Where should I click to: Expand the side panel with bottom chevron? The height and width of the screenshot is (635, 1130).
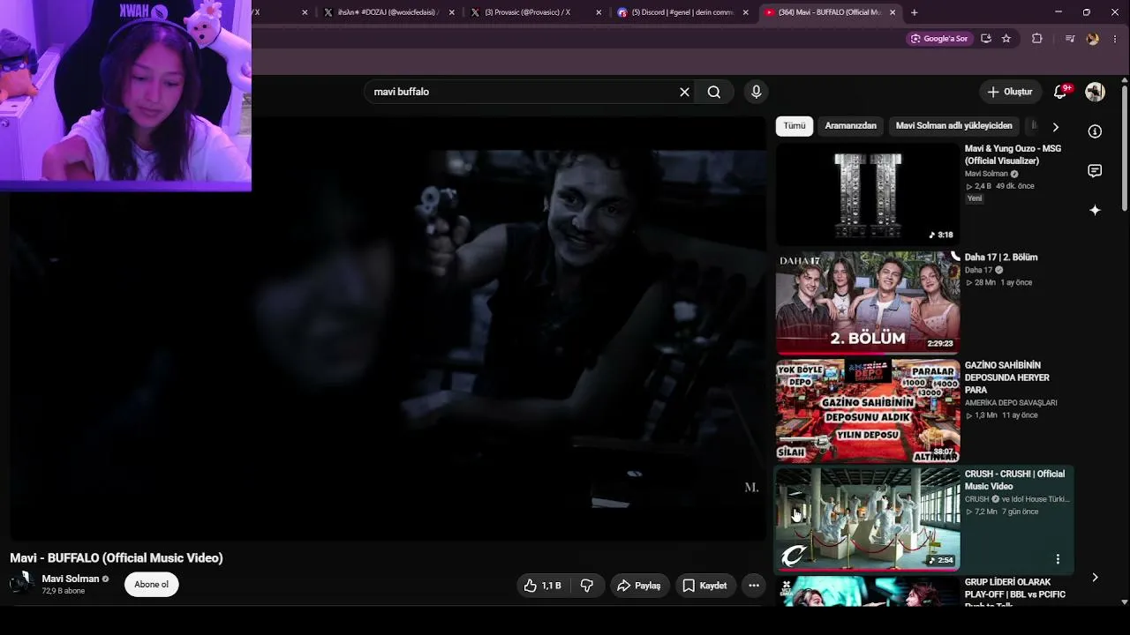(x=1095, y=578)
